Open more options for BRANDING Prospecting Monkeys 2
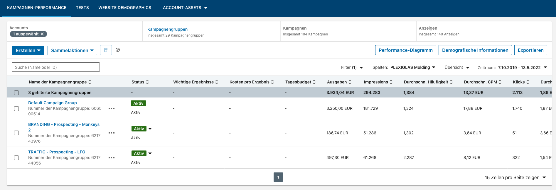Screen dimensions: 556x190 coord(112,133)
